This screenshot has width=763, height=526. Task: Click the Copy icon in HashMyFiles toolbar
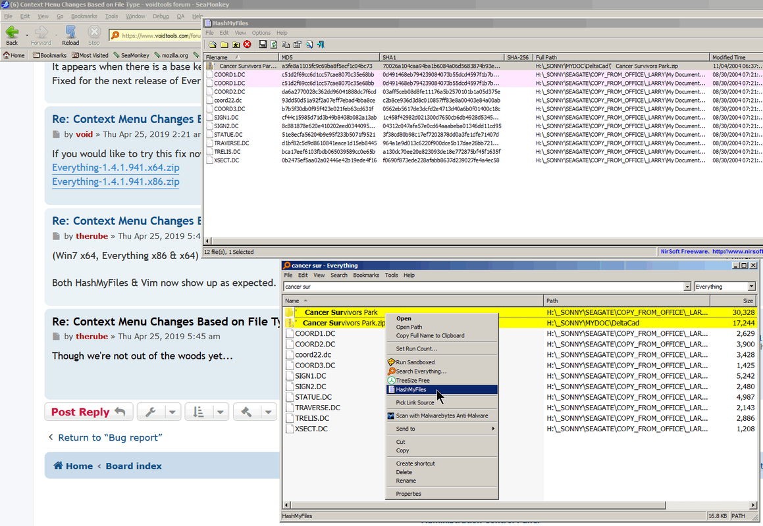pyautogui.click(x=286, y=45)
